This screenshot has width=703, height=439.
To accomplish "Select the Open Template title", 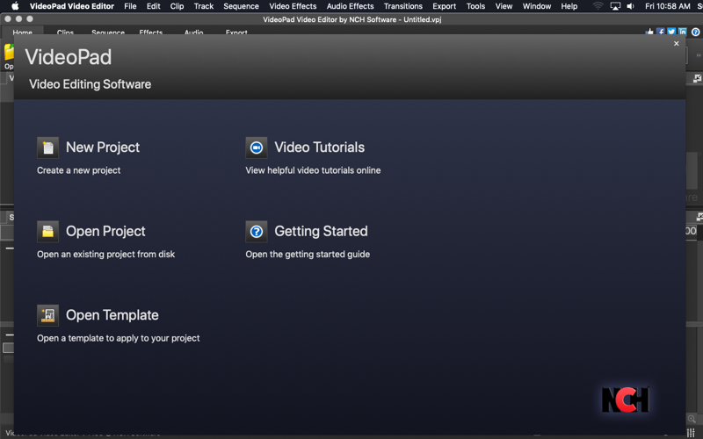I will (112, 315).
